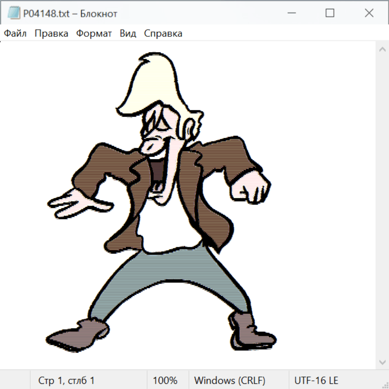Click the window resize grip in the bottom-right corner
The width and height of the screenshot is (389, 389).
click(385, 385)
